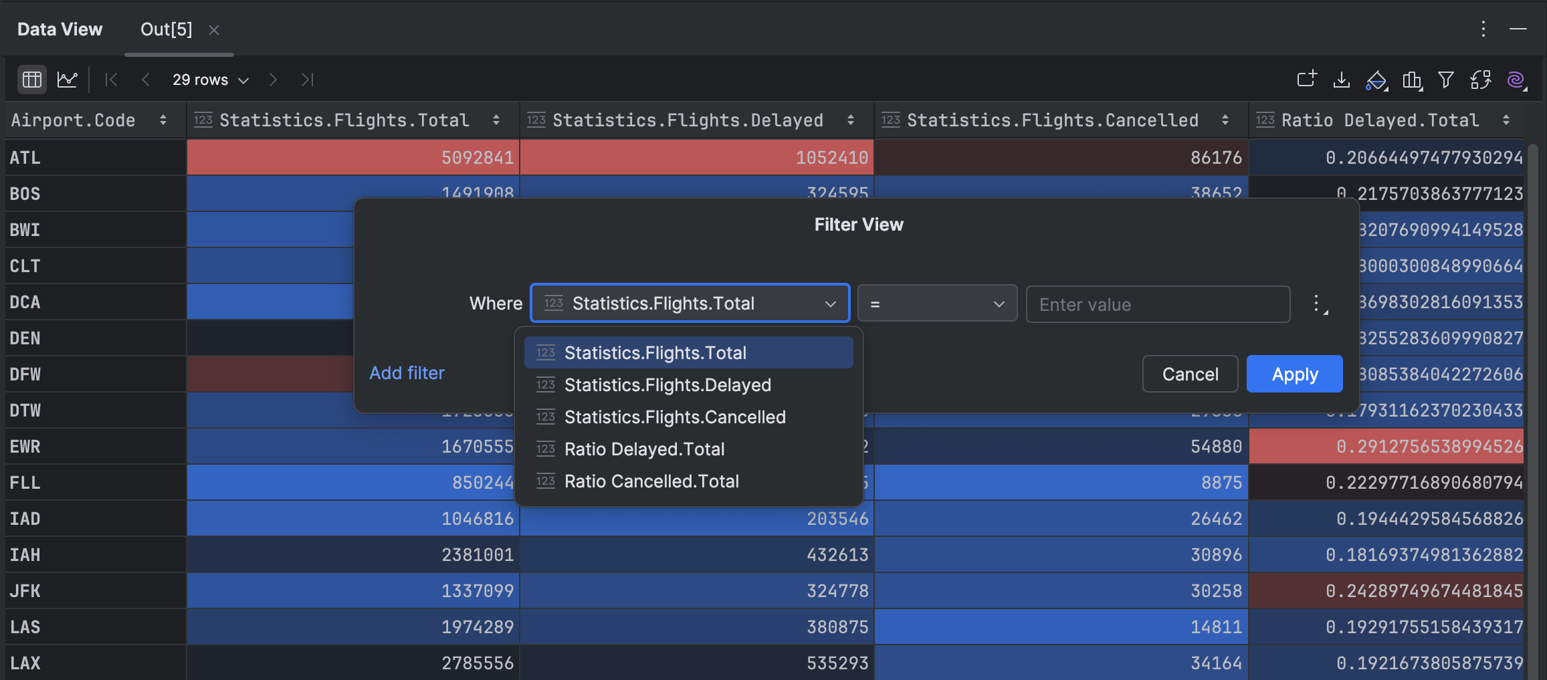Click the filter funnel icon
Screen dimensions: 1547x680
[x=1445, y=80]
